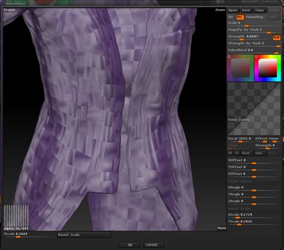Click the ZScale 0.2668 slider
Viewport: 284px width, 250px height.
point(28,235)
